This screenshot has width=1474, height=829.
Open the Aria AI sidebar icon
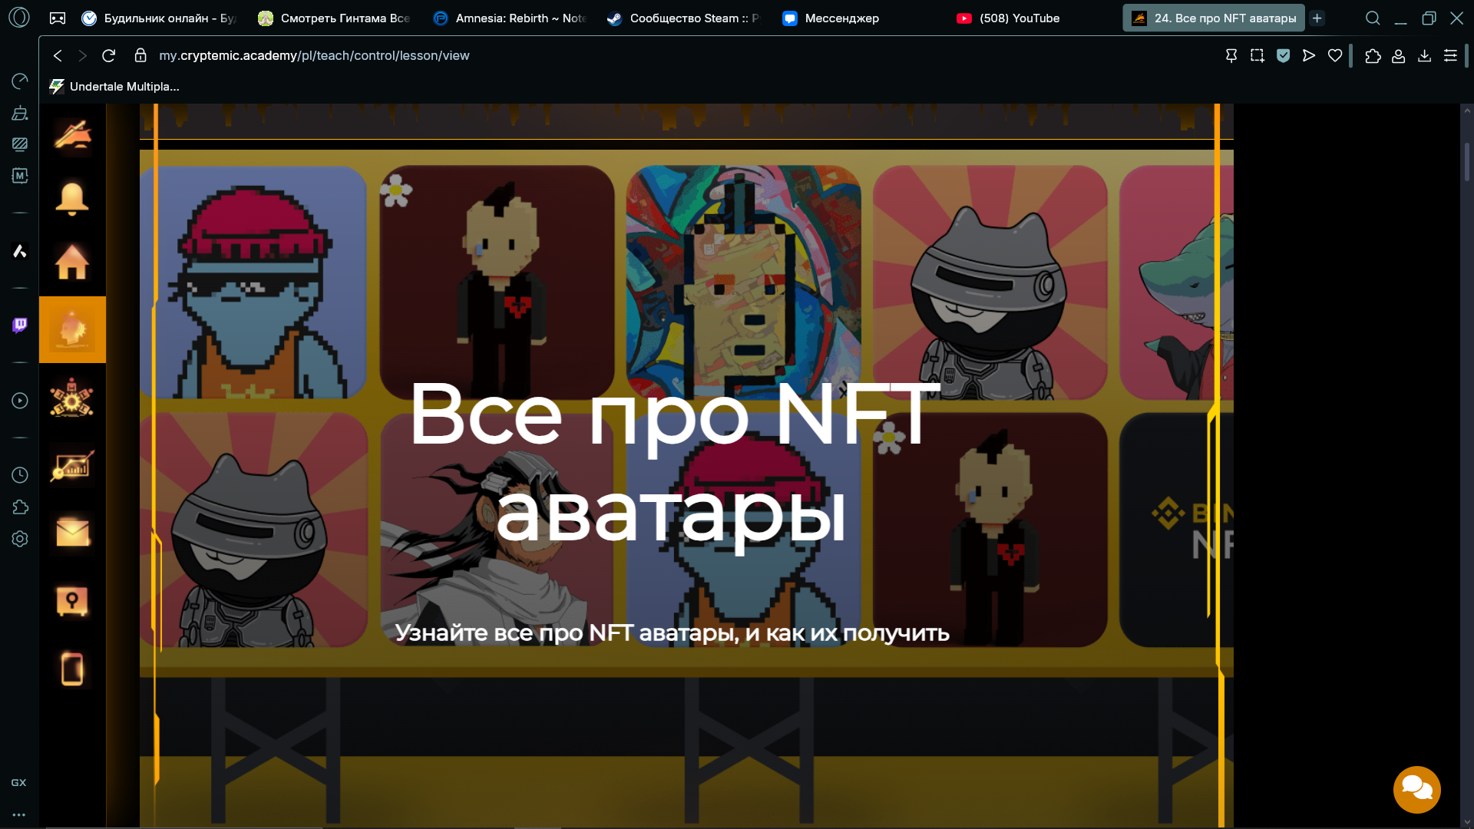pyautogui.click(x=20, y=251)
